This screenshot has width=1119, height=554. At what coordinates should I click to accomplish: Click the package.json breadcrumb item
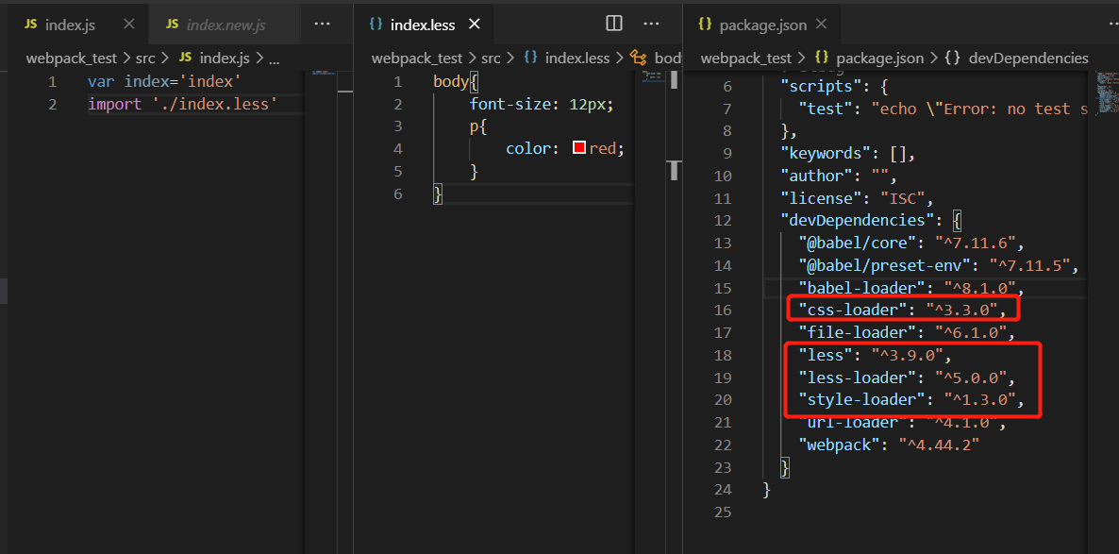coord(879,58)
